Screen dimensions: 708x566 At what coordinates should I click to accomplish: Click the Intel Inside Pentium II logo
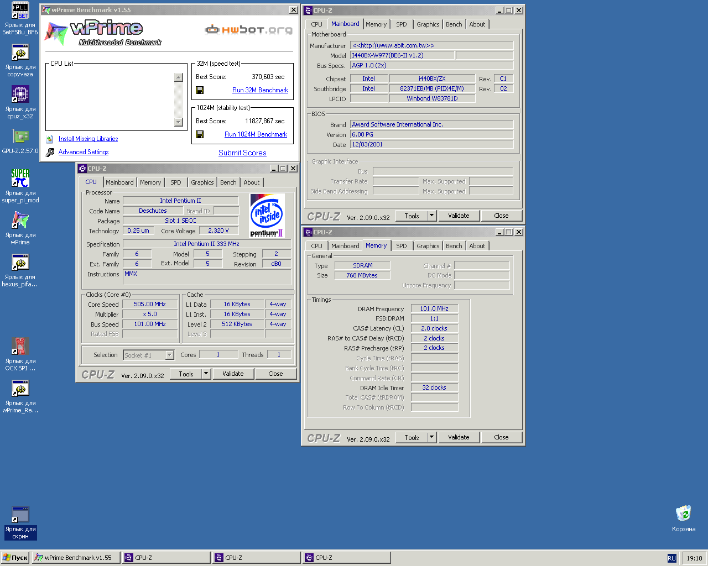tap(267, 216)
